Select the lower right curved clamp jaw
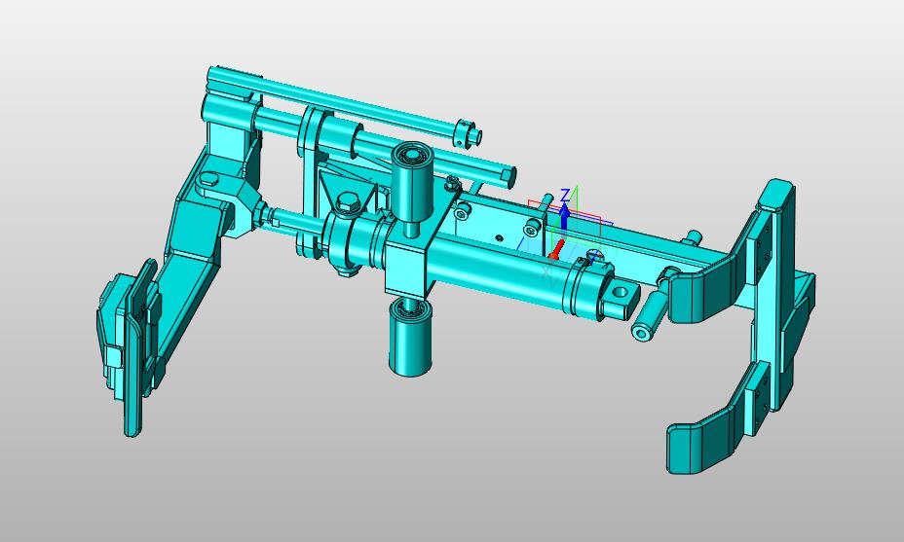This screenshot has height=542, width=904. [x=719, y=418]
